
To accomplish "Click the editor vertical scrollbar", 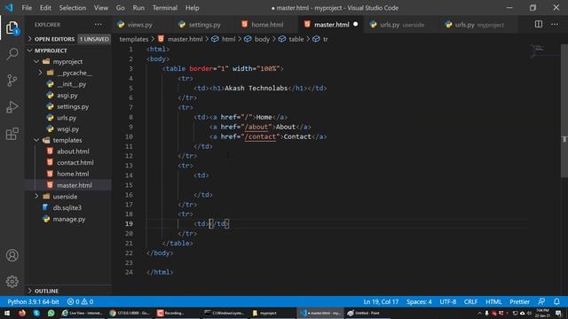I will click(x=564, y=111).
